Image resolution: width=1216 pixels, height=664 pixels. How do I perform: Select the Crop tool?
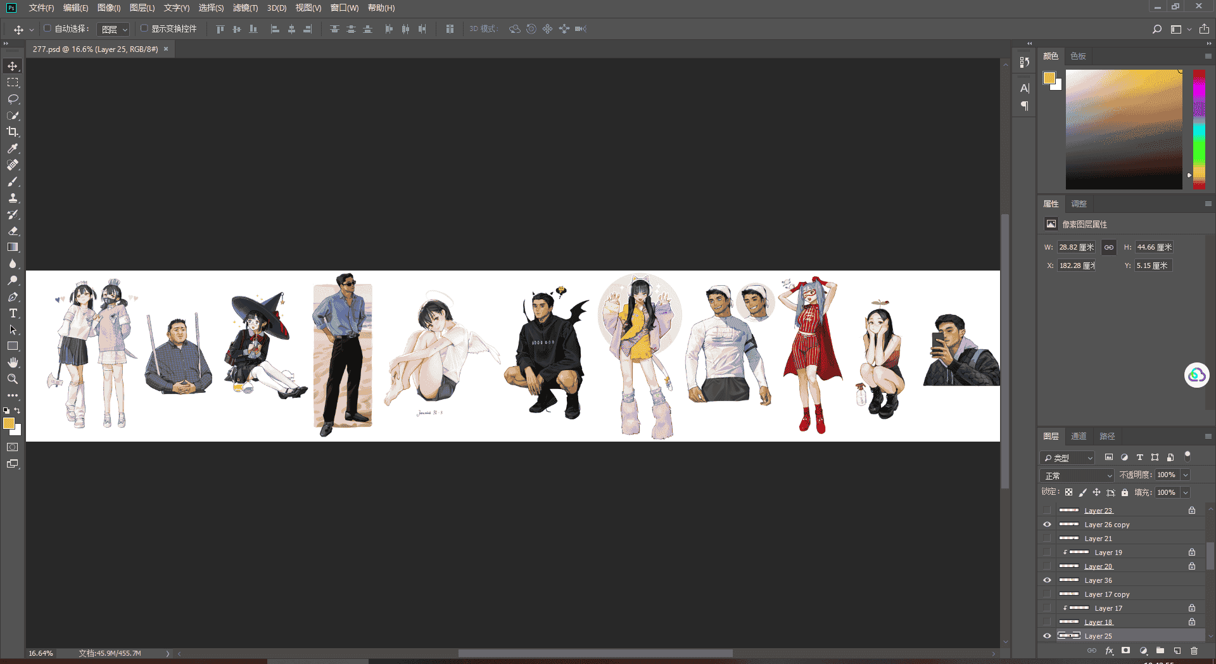[13, 132]
